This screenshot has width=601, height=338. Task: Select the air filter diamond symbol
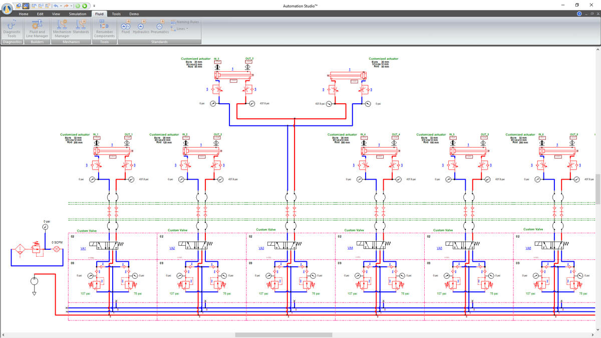pyautogui.click(x=20, y=248)
